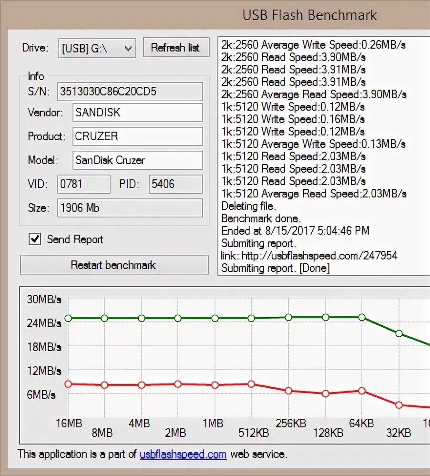Click the 6MB/s axis label
This screenshot has height=476, width=430.
coord(41,394)
